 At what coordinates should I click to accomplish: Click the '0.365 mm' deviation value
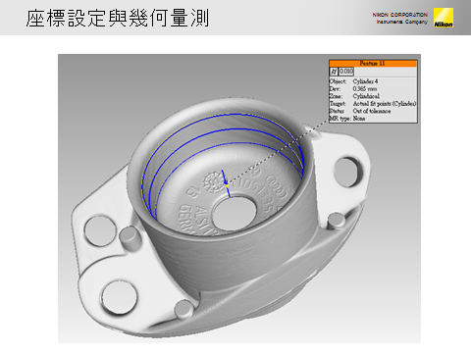click(x=365, y=88)
